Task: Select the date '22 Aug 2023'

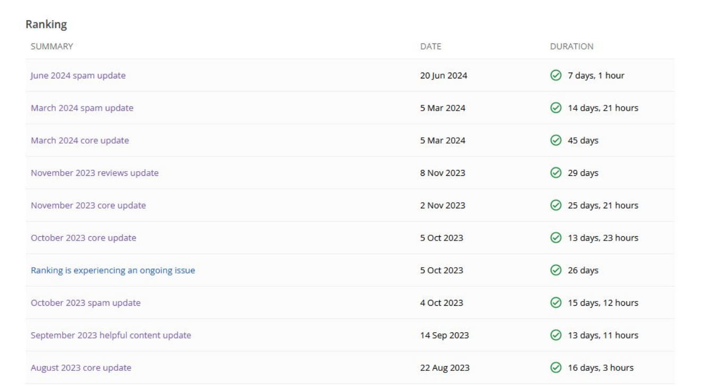Action: 445,368
